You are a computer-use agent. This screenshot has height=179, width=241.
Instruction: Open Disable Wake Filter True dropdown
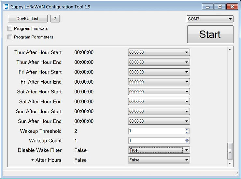tap(159, 150)
